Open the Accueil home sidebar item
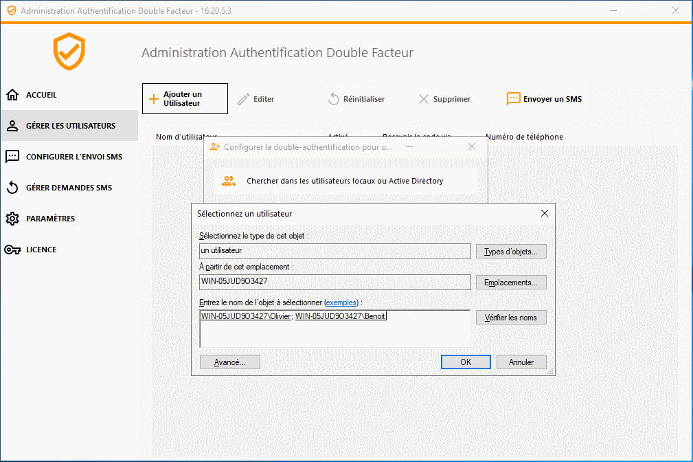The width and height of the screenshot is (693, 462). (x=41, y=95)
